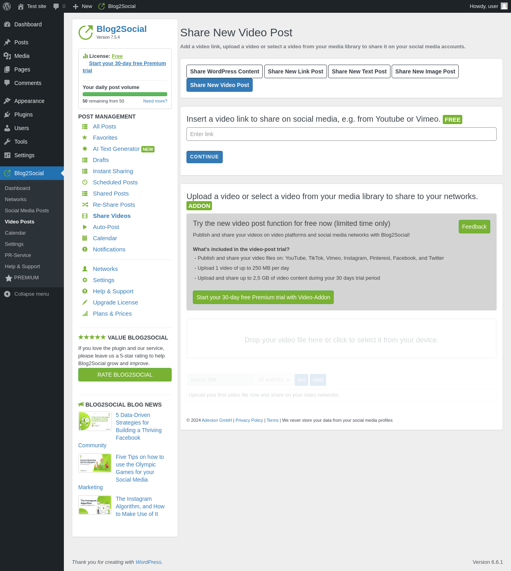
Task: Click the Test site home icon
Action: point(21,6)
